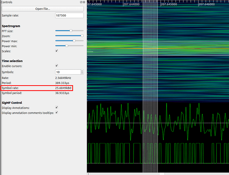This screenshot has width=229, height=175.
Task: Click the 207.645000 time scale label
Action: tap(169, 4)
